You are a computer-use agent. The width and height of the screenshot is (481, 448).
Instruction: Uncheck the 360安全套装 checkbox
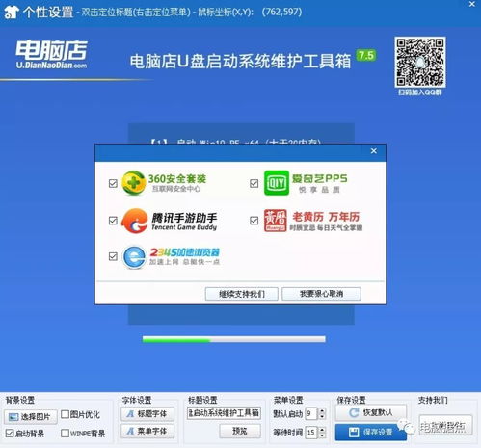[x=113, y=183]
